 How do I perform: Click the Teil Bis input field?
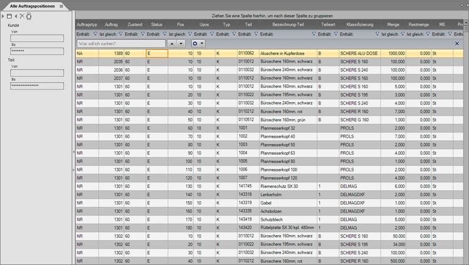(37, 85)
